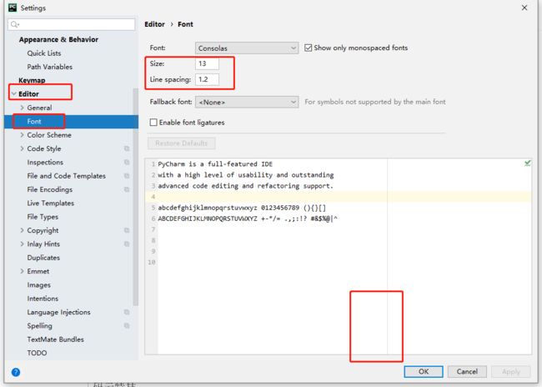Open Spelling settings page
The image size is (542, 387).
click(x=39, y=326)
